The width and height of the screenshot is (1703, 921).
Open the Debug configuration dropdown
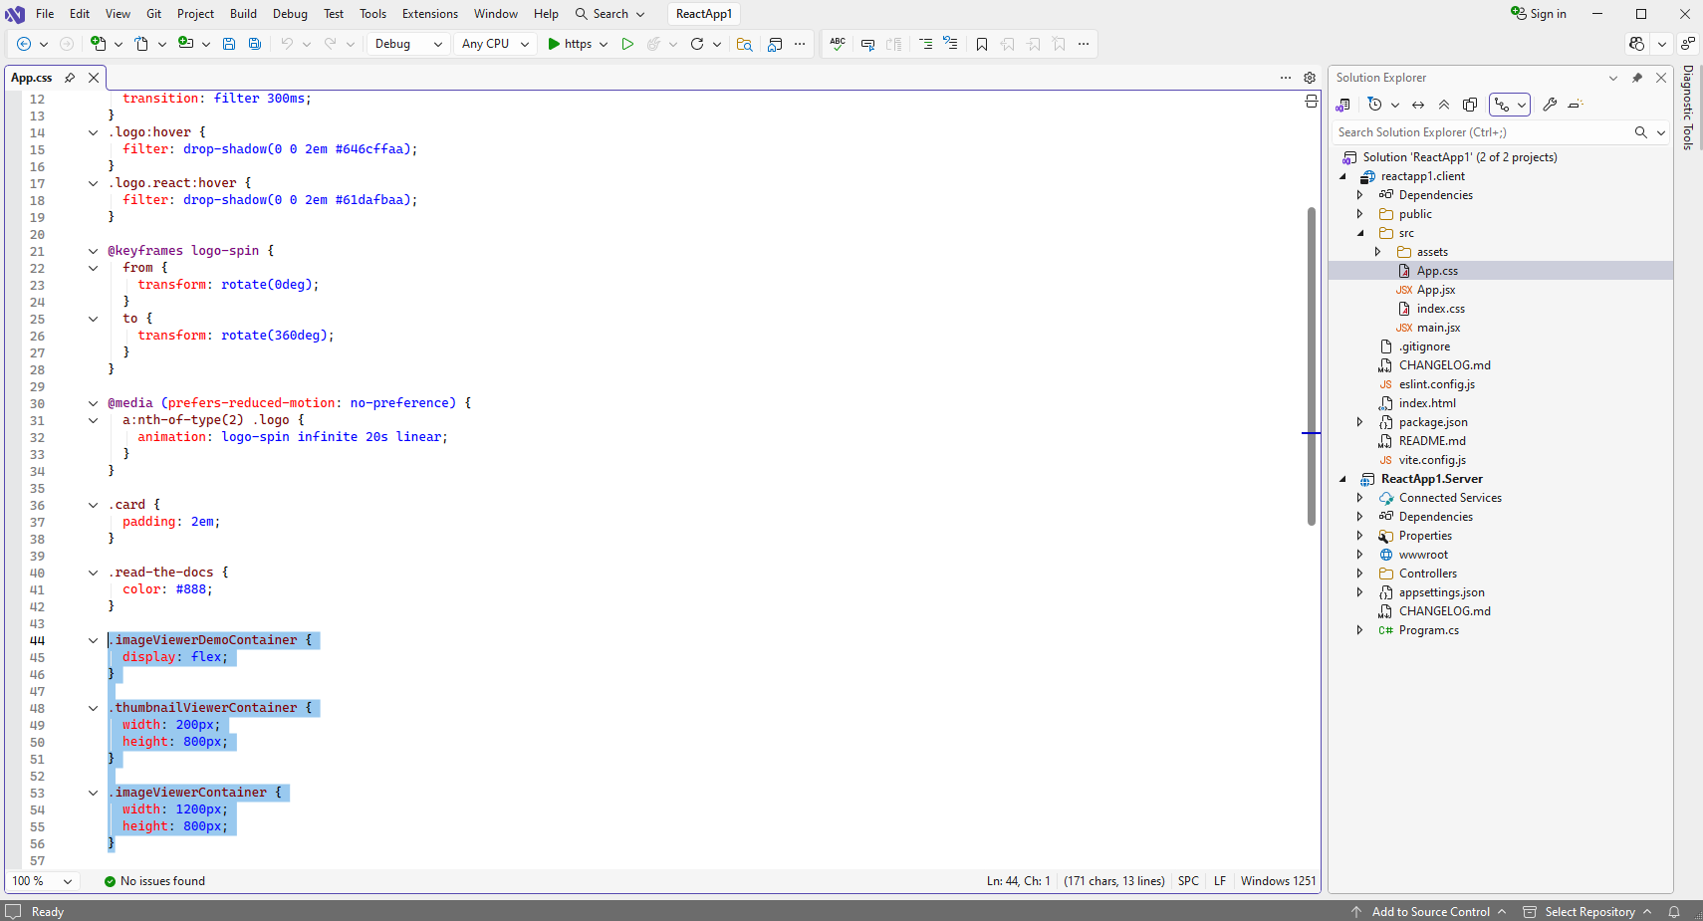(408, 44)
